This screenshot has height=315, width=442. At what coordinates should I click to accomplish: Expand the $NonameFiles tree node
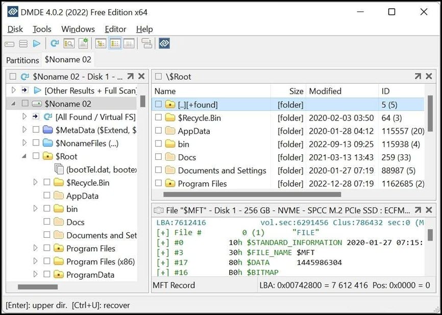click(x=24, y=143)
